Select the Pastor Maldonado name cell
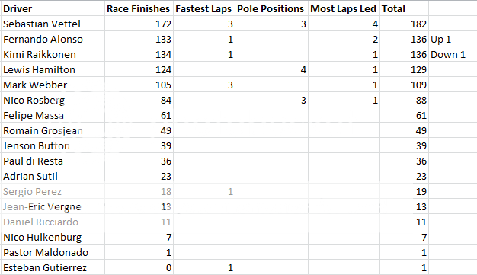The height and width of the screenshot is (275, 477). 53,252
